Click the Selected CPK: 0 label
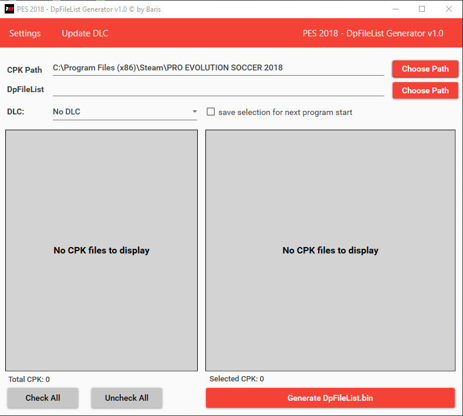This screenshot has height=416, width=463. pyautogui.click(x=236, y=379)
